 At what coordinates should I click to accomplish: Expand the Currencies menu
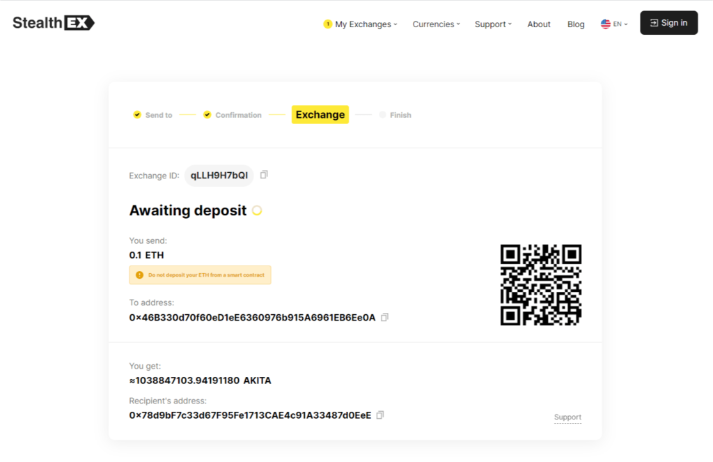click(x=436, y=24)
